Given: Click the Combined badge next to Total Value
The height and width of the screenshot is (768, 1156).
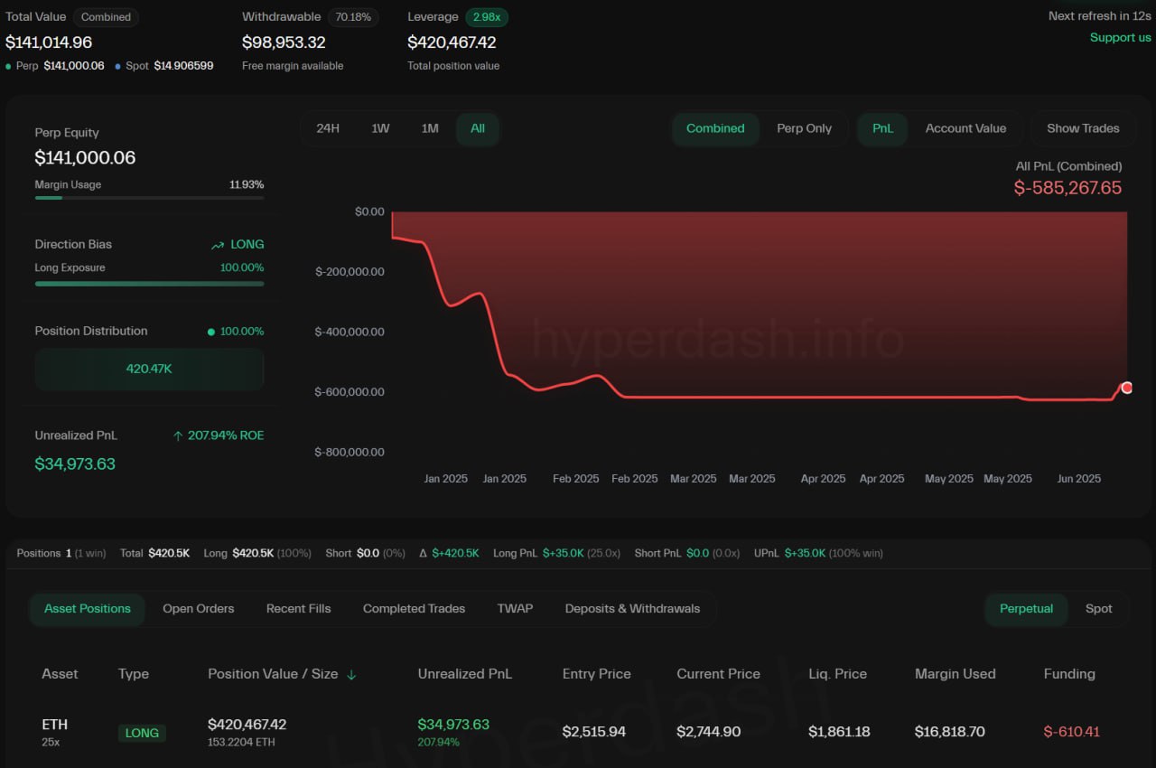Looking at the screenshot, I should 106,16.
